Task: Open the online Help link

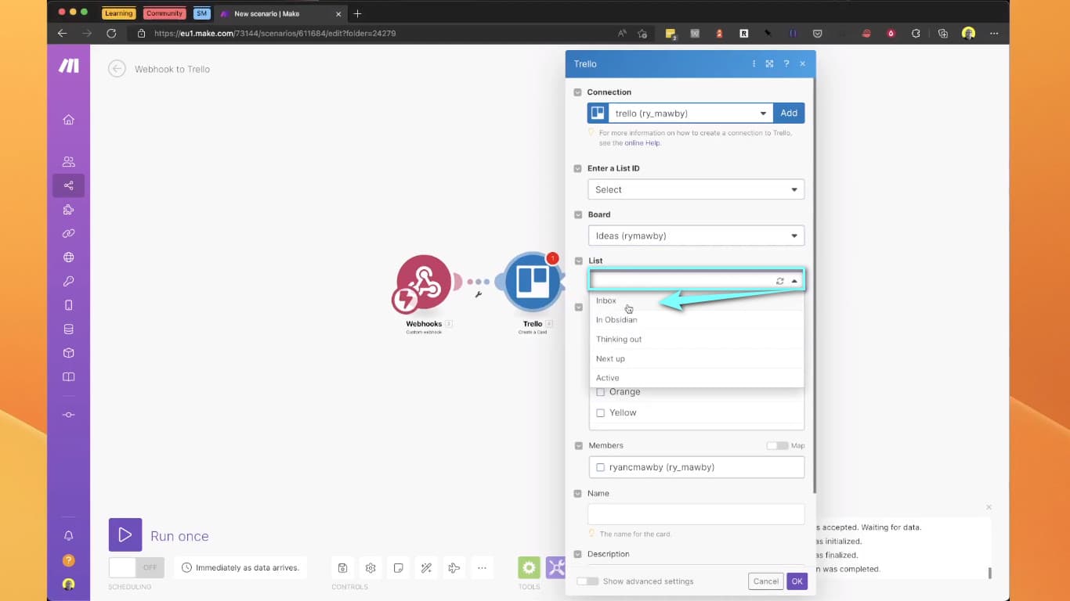Action: pos(642,143)
